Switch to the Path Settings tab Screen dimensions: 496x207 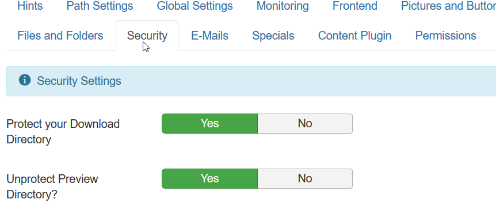[x=100, y=6]
